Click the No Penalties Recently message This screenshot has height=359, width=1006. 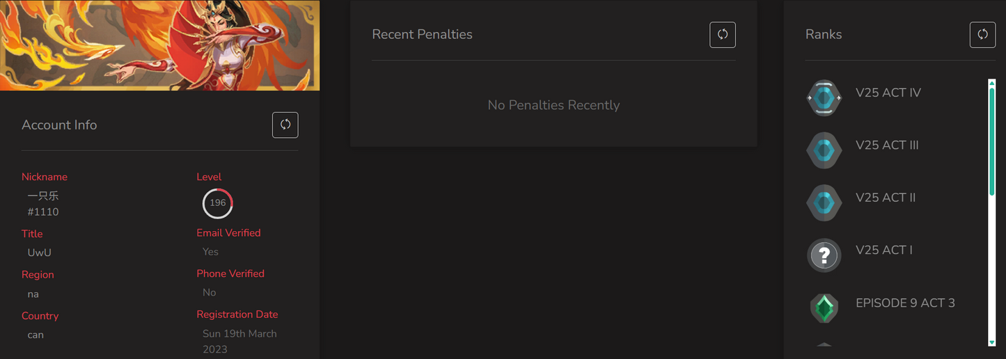(x=553, y=105)
